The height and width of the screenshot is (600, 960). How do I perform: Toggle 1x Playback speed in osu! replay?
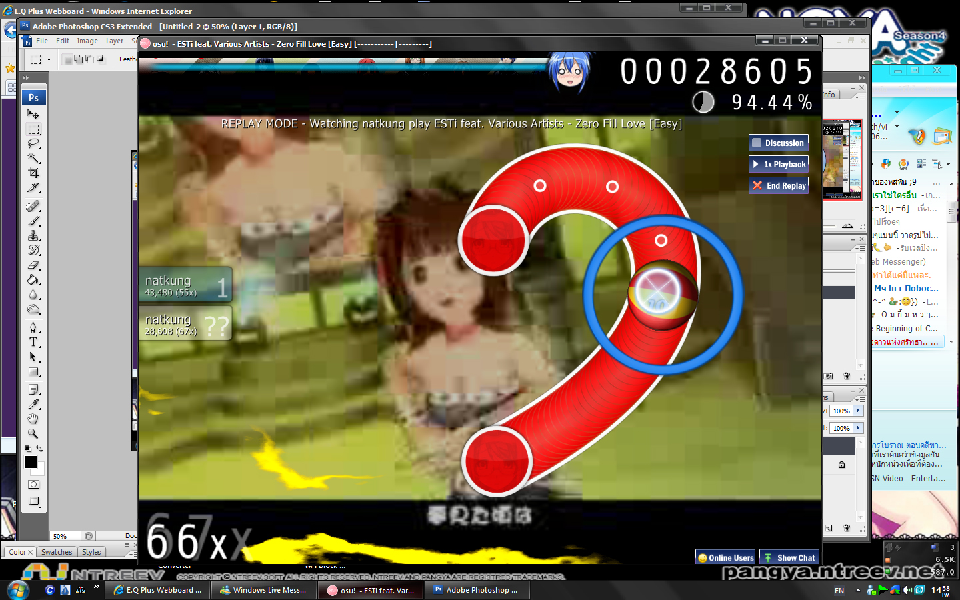pyautogui.click(x=779, y=164)
